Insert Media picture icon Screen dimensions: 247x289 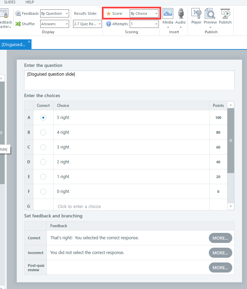tap(168, 13)
